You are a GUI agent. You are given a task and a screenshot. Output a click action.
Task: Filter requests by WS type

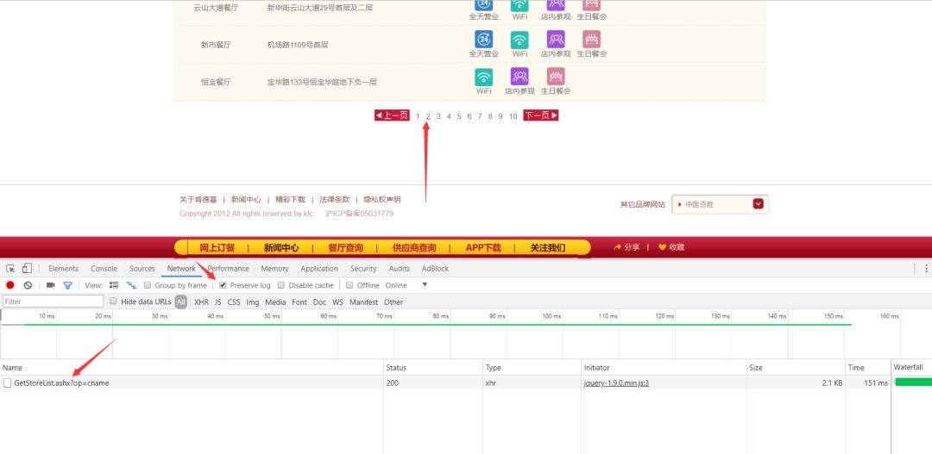click(337, 302)
